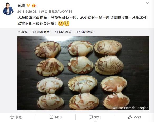Open Huang Bo's profile avatar
The width and height of the screenshot is (154, 122).
tap(8, 9)
